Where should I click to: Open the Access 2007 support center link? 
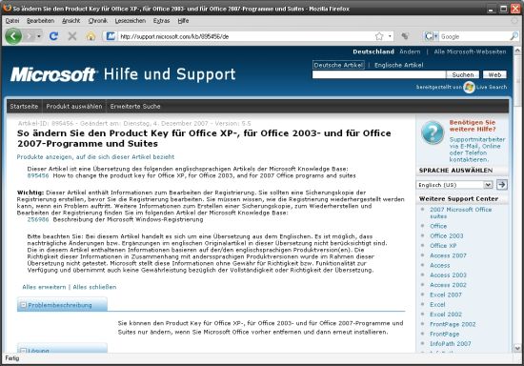coord(448,255)
